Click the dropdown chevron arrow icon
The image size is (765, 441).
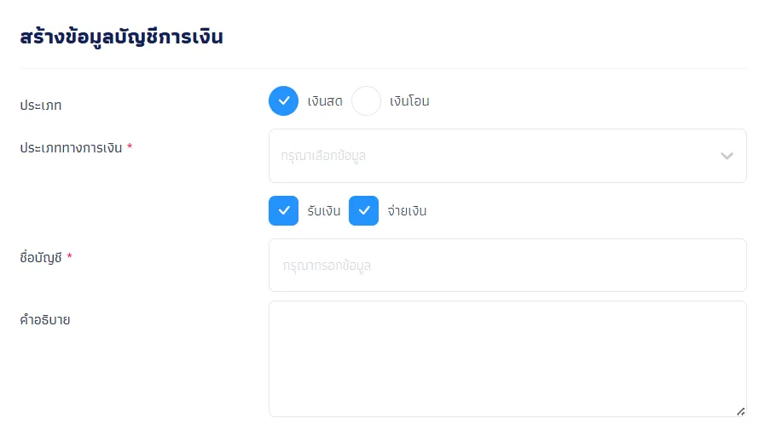pyautogui.click(x=727, y=156)
